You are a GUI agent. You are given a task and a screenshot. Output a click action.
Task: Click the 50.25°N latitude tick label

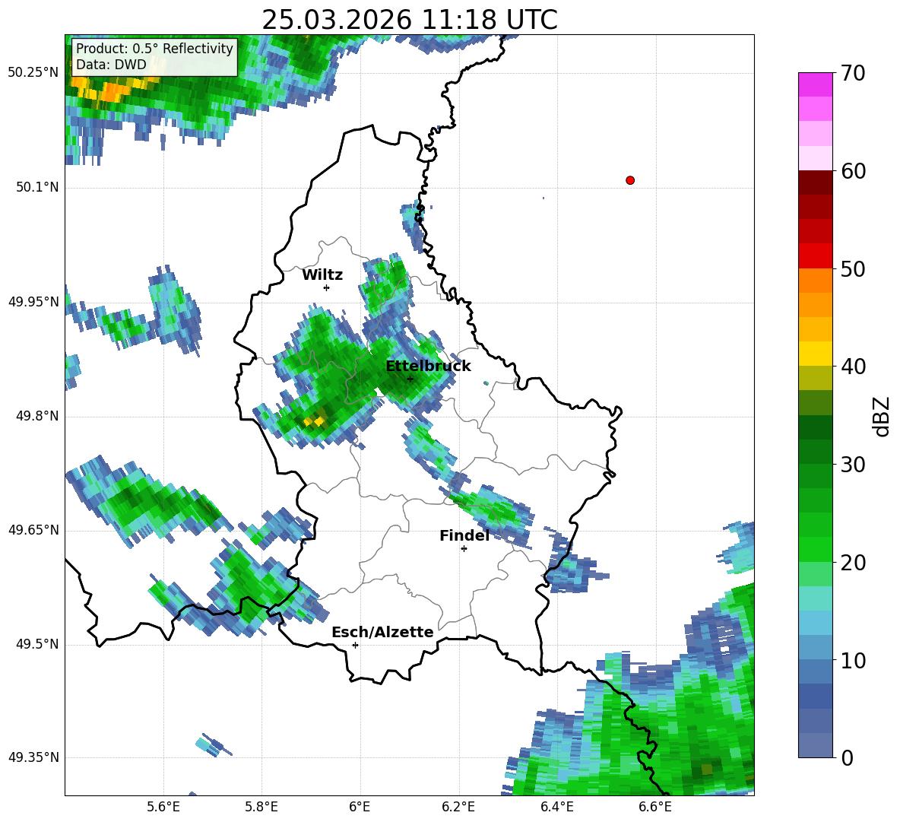[x=33, y=73]
